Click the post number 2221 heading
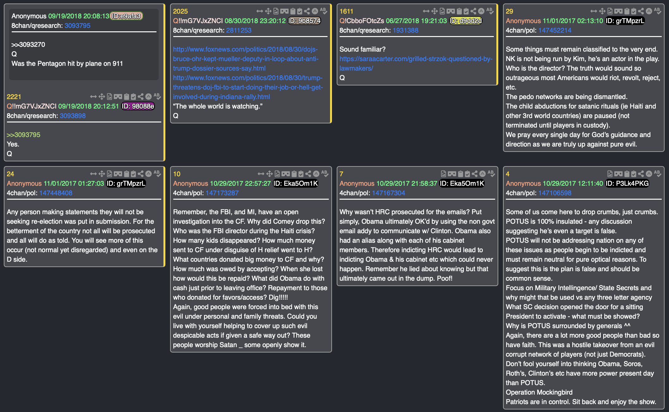 14,97
